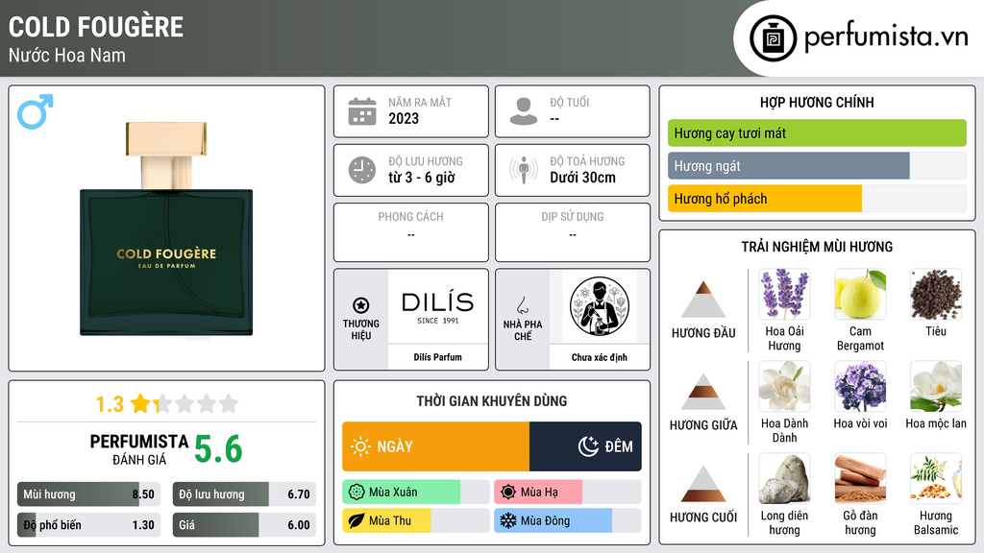The height and width of the screenshot is (553, 984).
Task: Open the Cam Bergamot note image
Action: click(x=860, y=294)
